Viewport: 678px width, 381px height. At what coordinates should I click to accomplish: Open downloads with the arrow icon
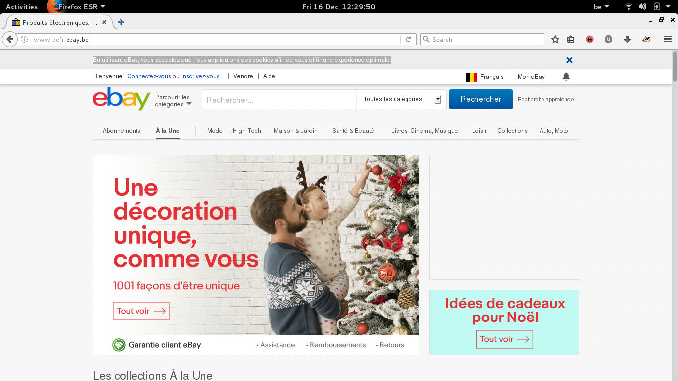pos(627,39)
